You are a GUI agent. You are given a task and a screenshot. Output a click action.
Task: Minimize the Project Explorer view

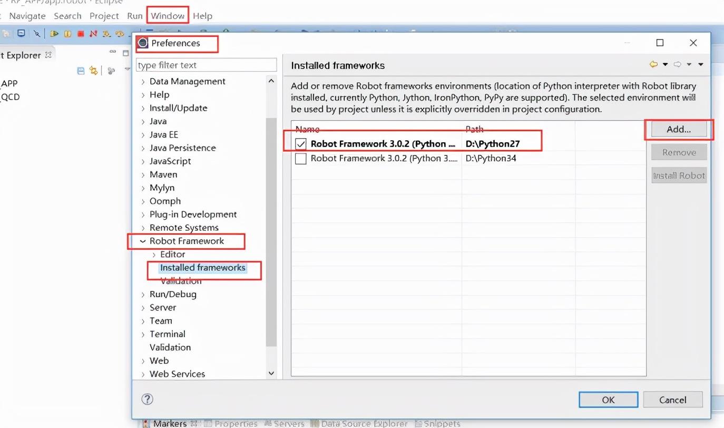click(112, 52)
